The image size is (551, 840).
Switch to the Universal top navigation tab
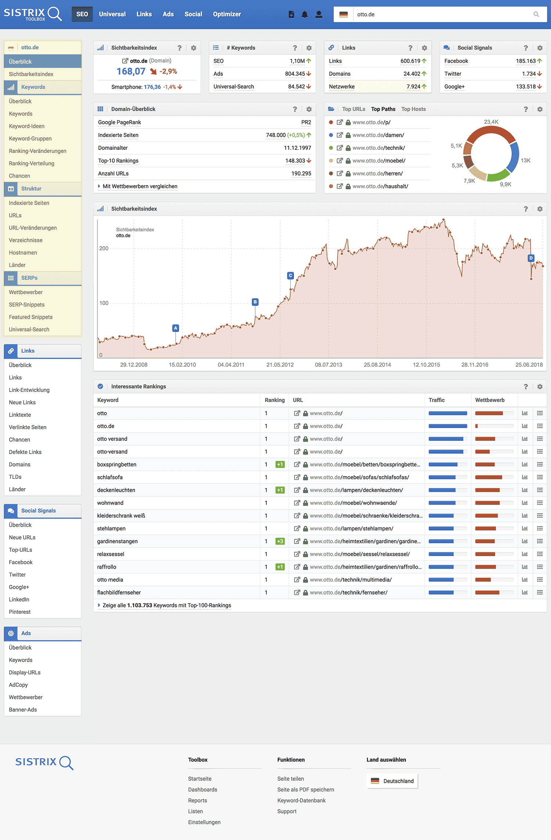pos(112,14)
